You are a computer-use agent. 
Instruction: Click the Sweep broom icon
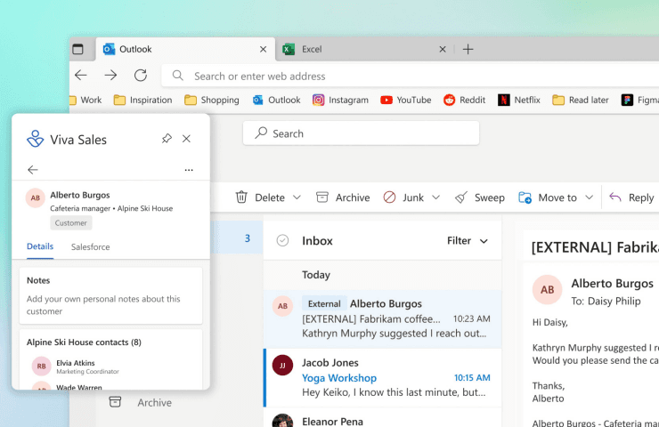click(x=461, y=197)
